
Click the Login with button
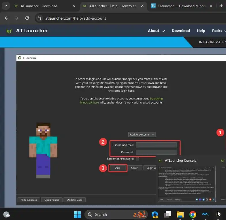tap(150, 168)
